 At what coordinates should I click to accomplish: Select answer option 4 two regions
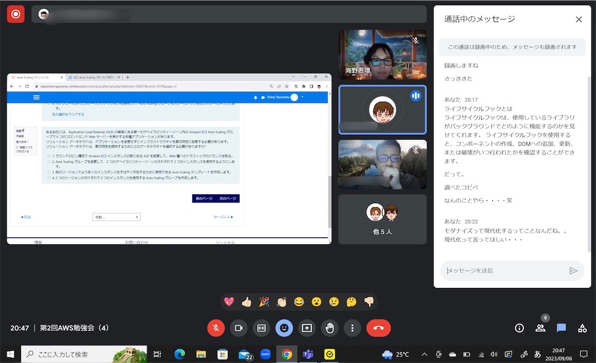coord(49,177)
